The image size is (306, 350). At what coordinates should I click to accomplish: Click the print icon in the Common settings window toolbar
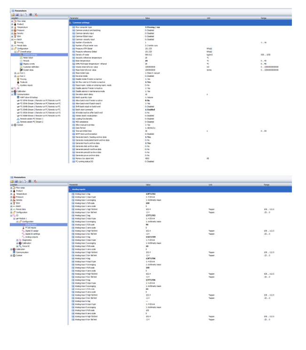pyautogui.click(x=22, y=15)
